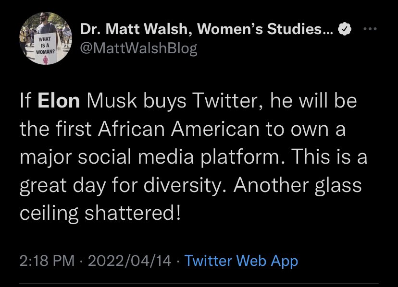Viewport: 398px width, 287px height.
Task: Click the 2:18 PM timestamp
Action: click(47, 261)
